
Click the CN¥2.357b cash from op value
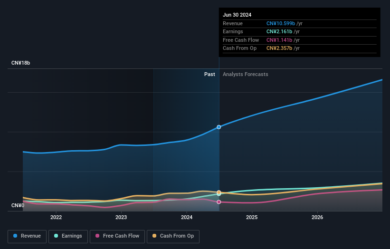click(x=279, y=48)
